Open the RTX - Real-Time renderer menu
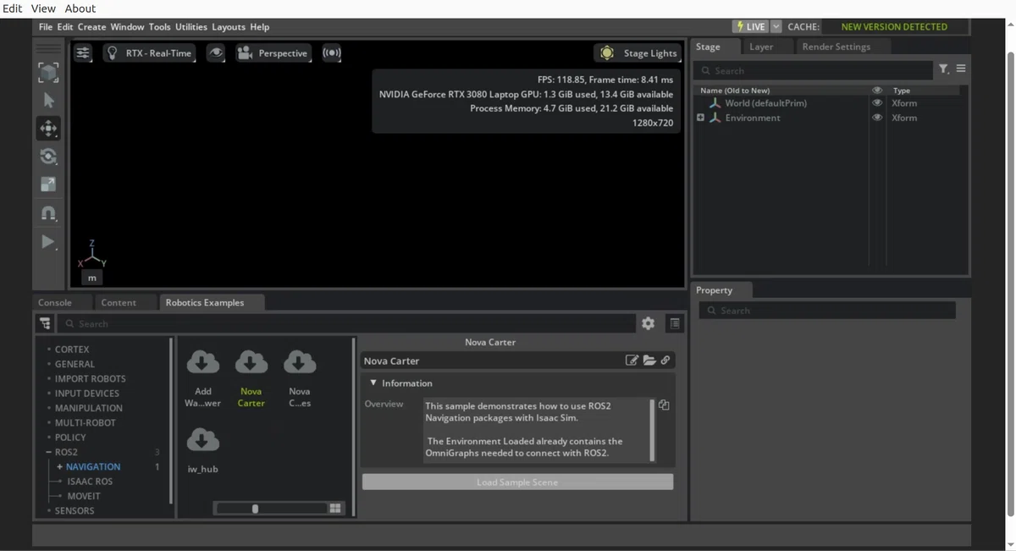 pos(150,53)
